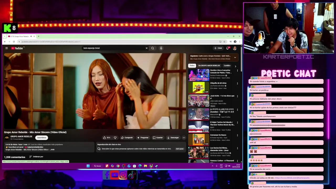Screen dimensions: 336x189
Task: Open the Chrome profile icon
Action: pyautogui.click(x=235, y=41)
